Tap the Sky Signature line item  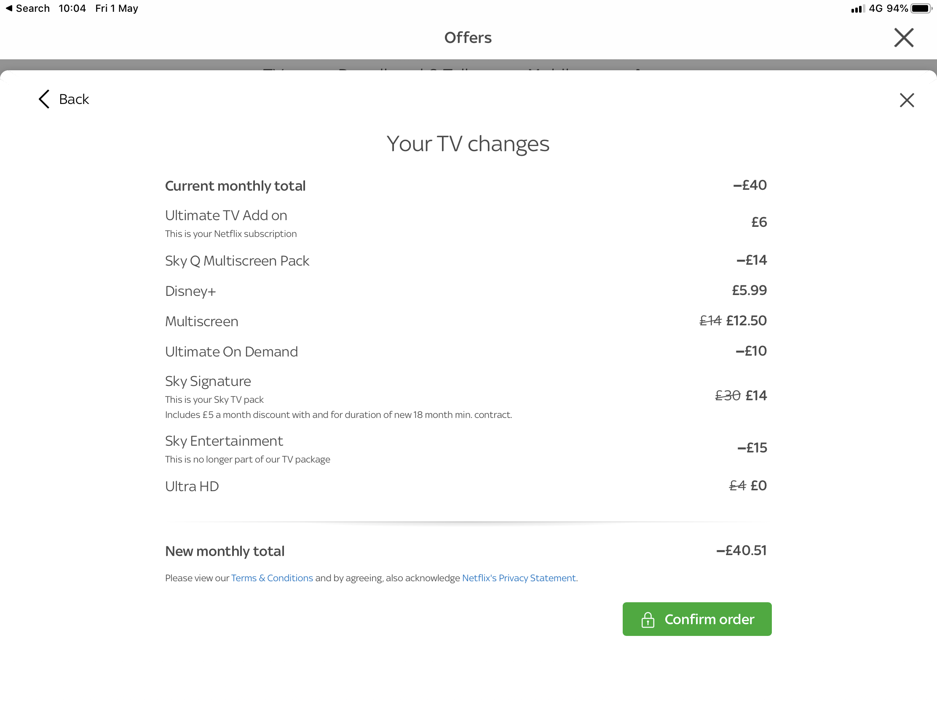[208, 381]
